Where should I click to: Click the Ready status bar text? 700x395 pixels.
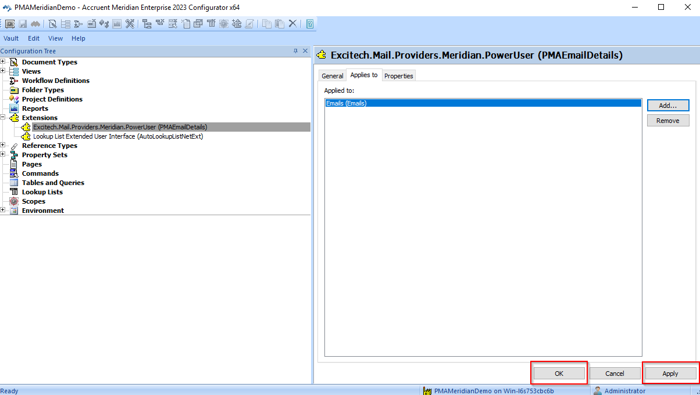pyautogui.click(x=9, y=391)
